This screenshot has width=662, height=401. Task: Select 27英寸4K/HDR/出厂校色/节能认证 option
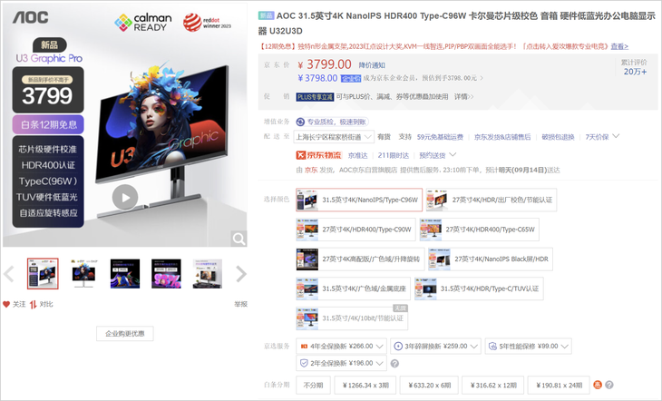pyautogui.click(x=492, y=200)
